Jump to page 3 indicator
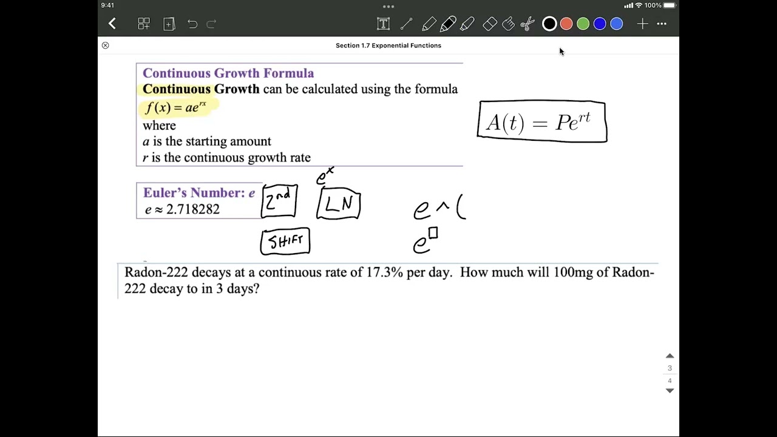777x437 pixels. (670, 368)
